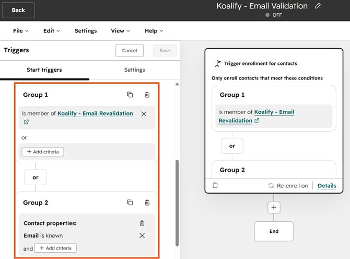Screen dimensions: 350x259
Task: Select the End node
Action: 274,231
